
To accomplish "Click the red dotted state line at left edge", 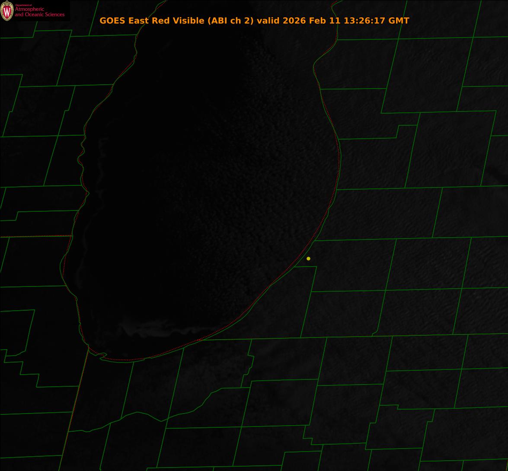I will point(35,236).
